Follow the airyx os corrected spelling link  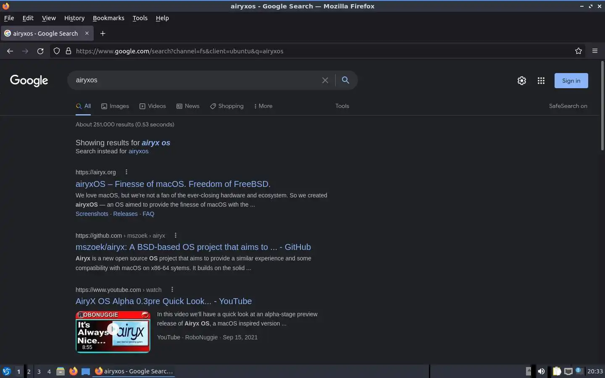click(x=156, y=143)
